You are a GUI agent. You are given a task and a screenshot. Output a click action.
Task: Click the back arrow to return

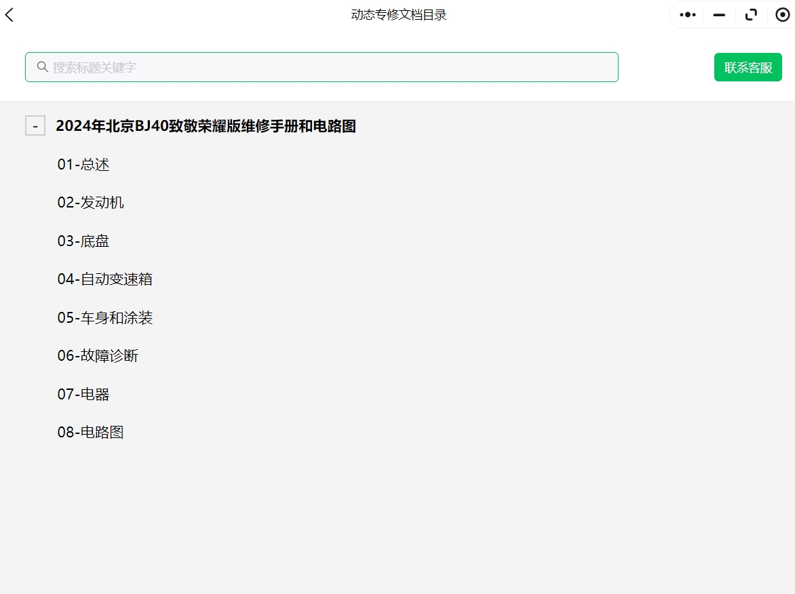[9, 14]
